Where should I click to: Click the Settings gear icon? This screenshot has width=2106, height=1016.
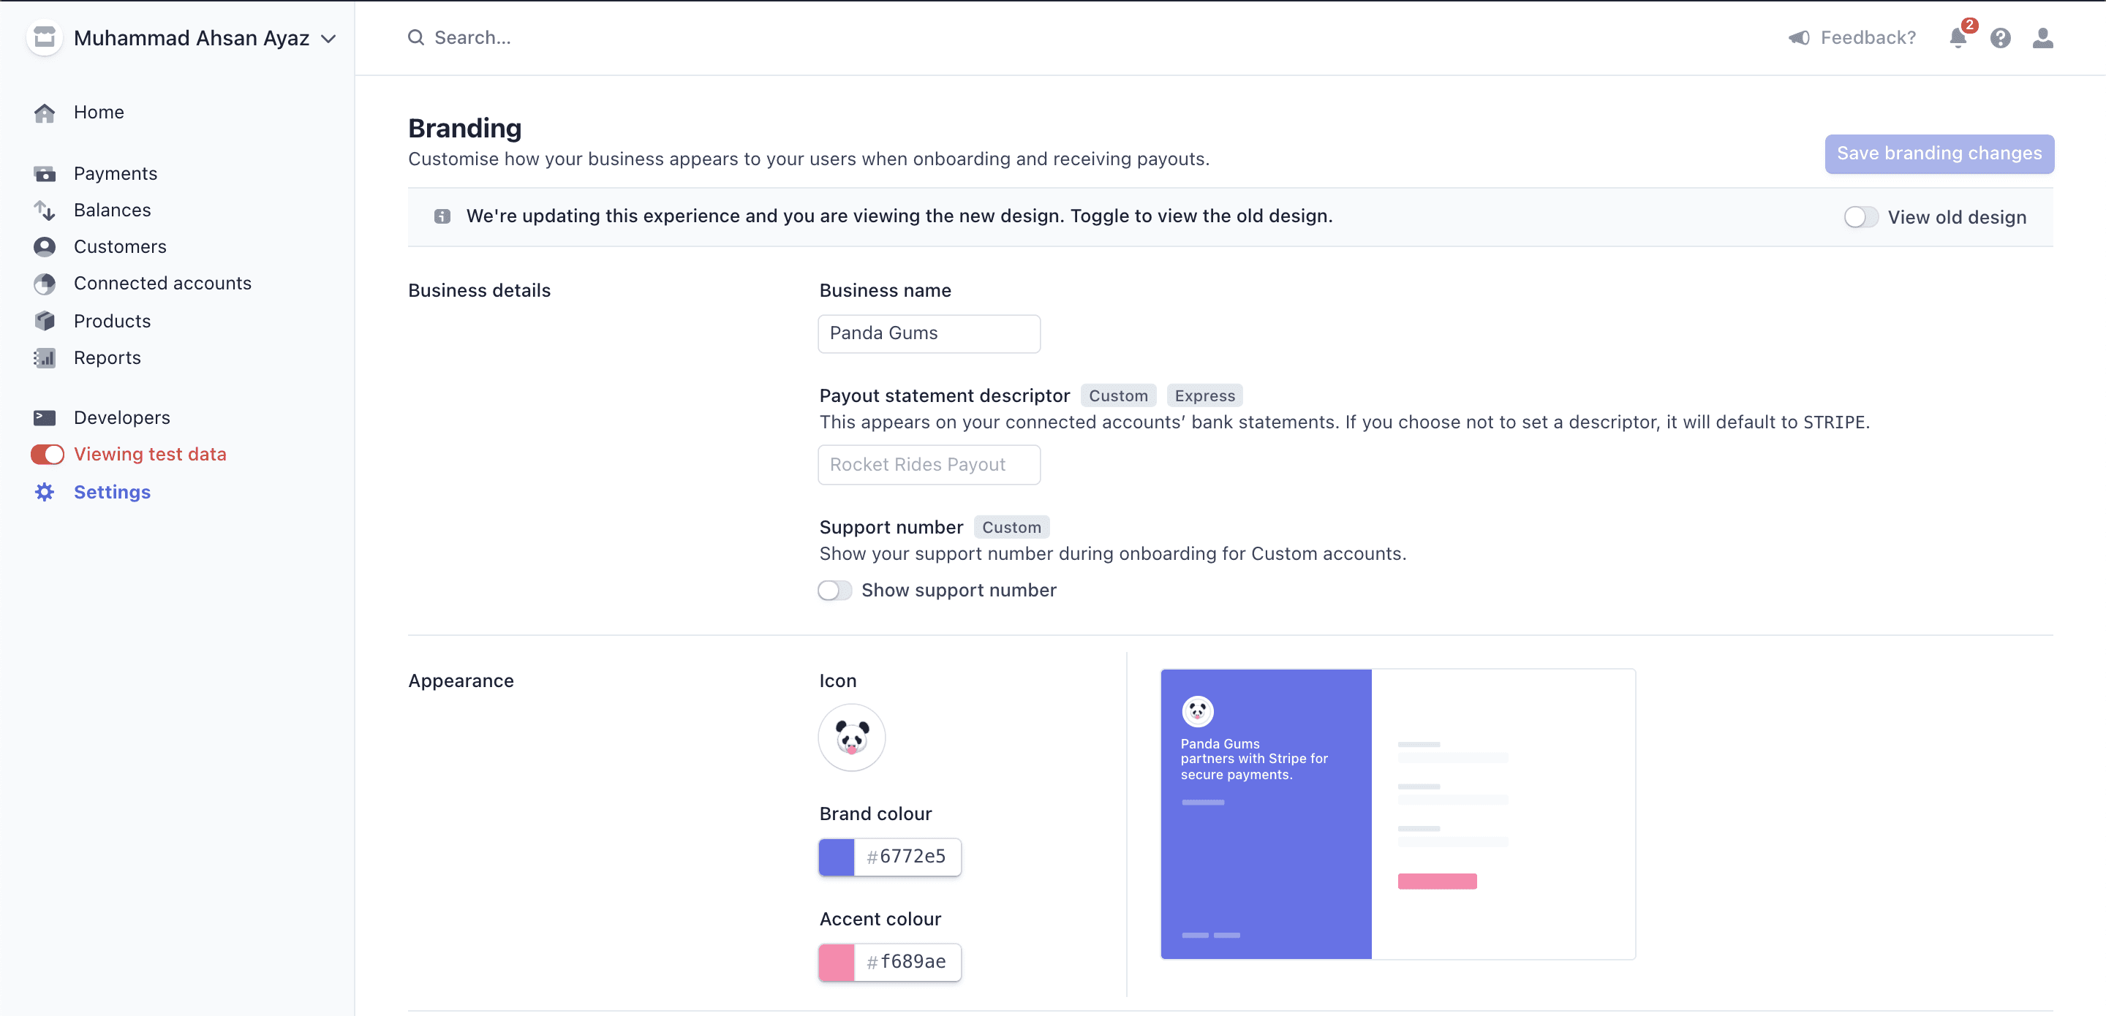tap(45, 492)
